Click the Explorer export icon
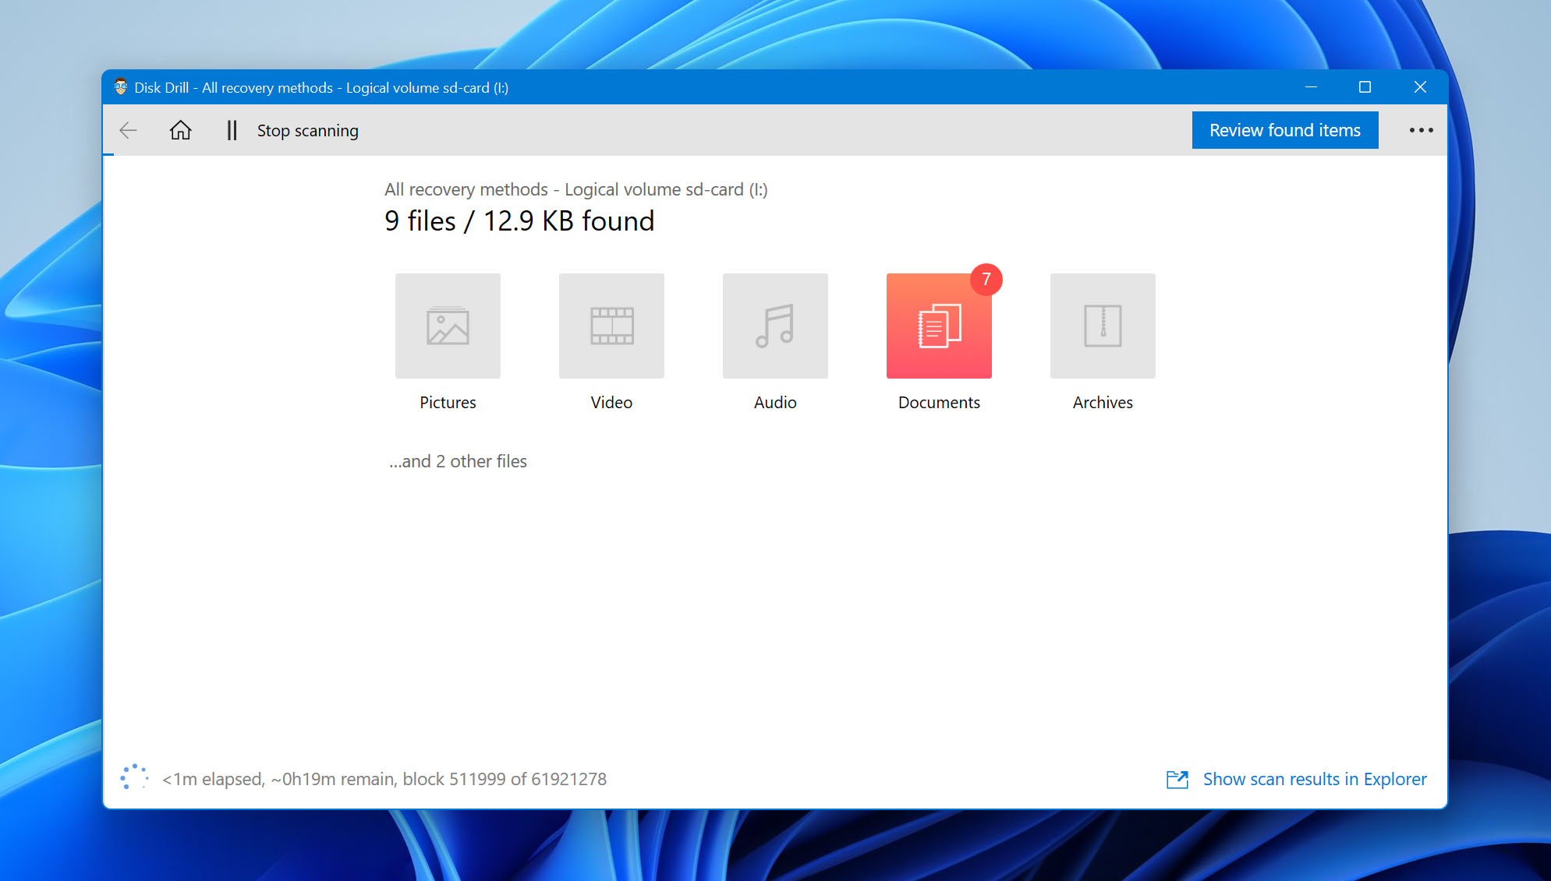1551x881 pixels. point(1177,779)
